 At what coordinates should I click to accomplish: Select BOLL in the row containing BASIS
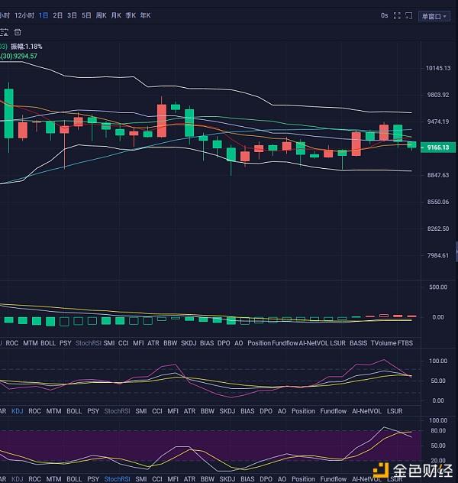(x=48, y=343)
